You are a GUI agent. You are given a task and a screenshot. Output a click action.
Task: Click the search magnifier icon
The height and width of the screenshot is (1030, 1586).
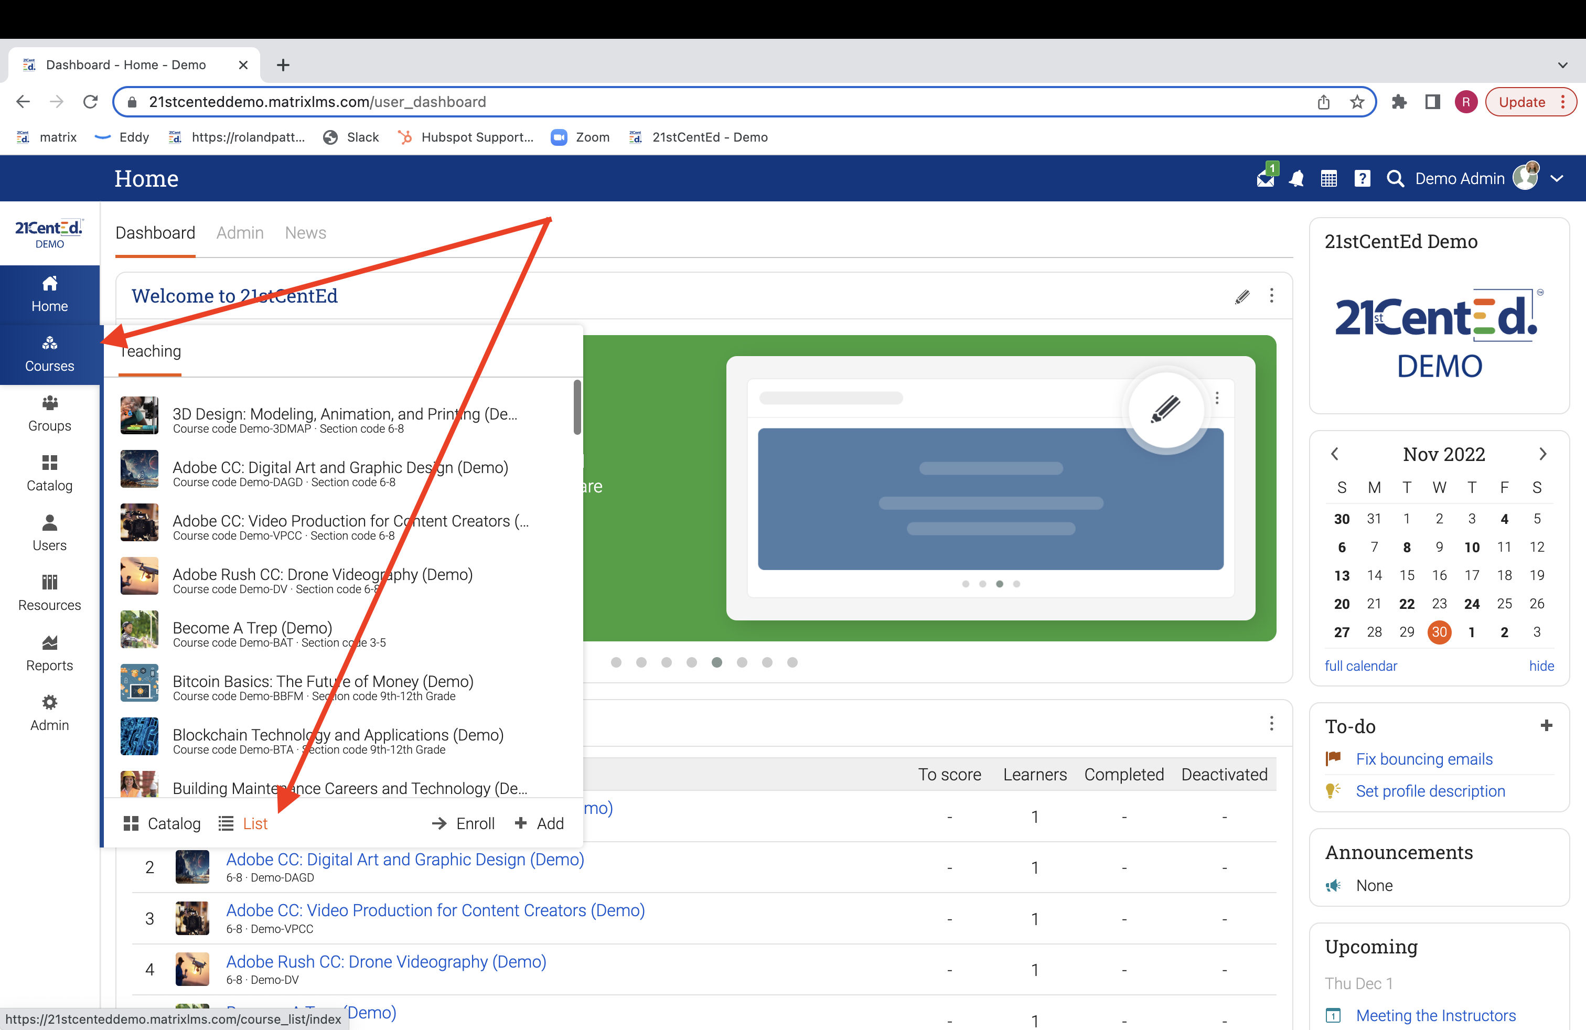click(x=1394, y=178)
